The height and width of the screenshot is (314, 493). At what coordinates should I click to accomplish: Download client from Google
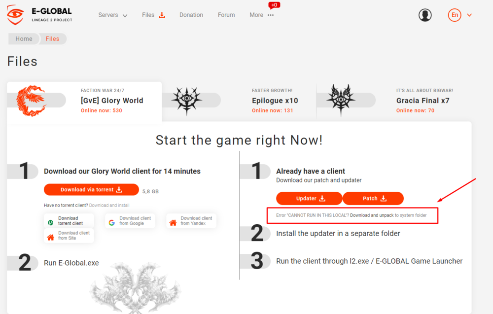[x=130, y=221]
